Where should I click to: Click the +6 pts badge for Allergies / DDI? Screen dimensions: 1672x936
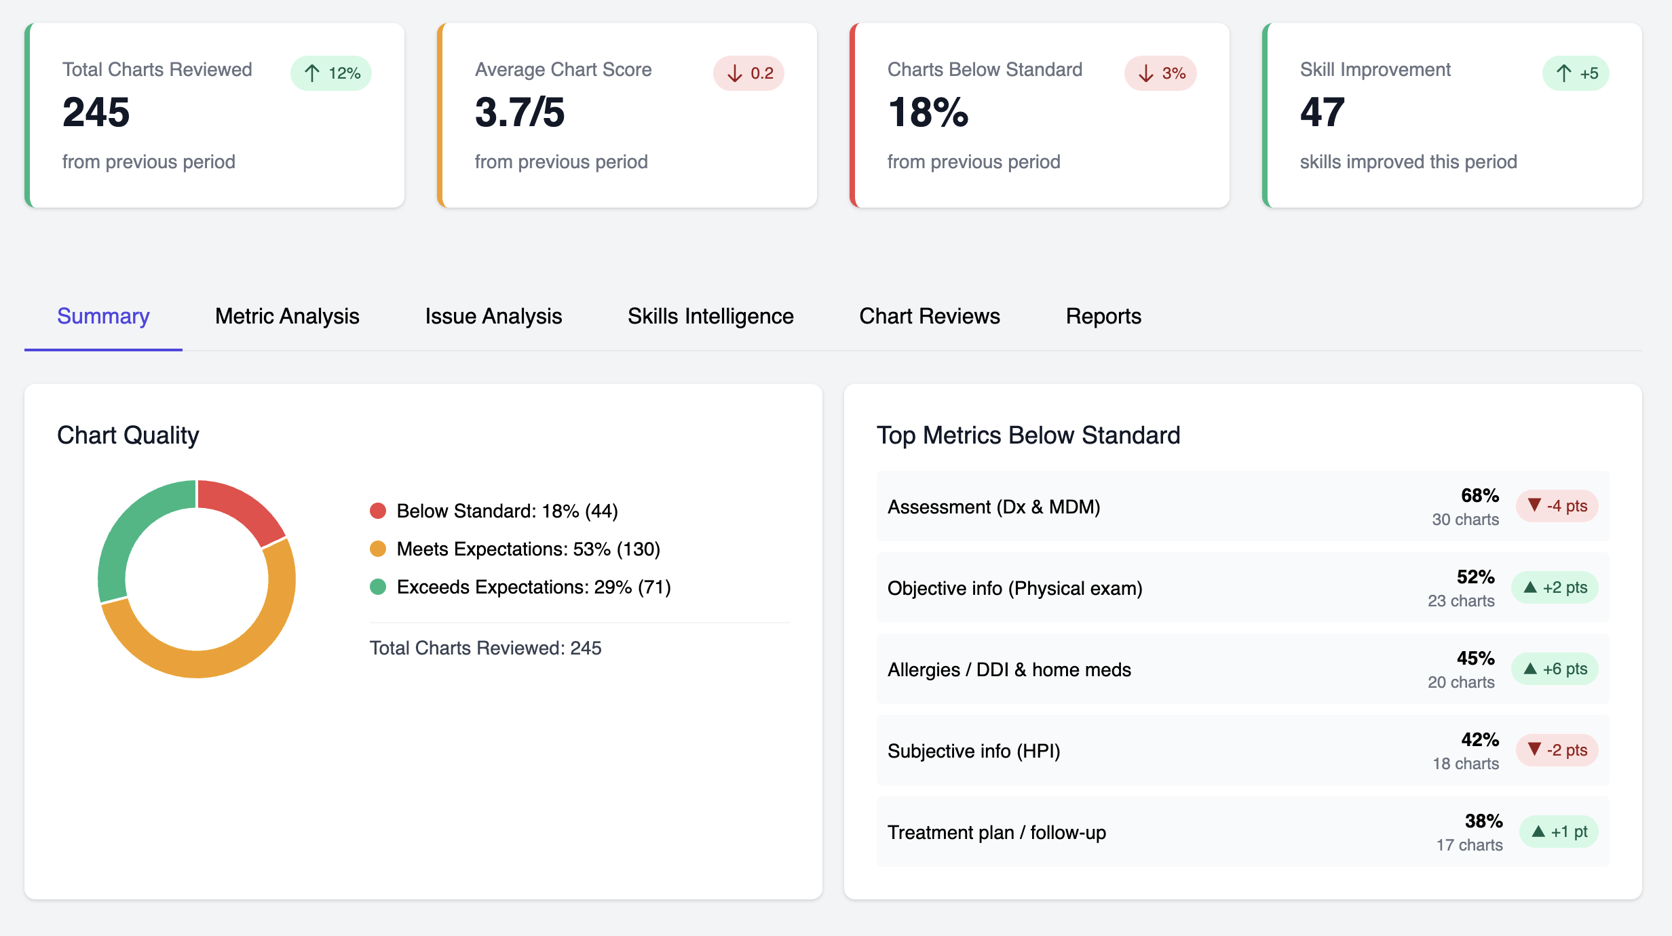point(1555,669)
